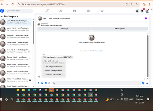Open Tom's conversation in the list
This screenshot has height=111, width=153.
pos(16,51)
